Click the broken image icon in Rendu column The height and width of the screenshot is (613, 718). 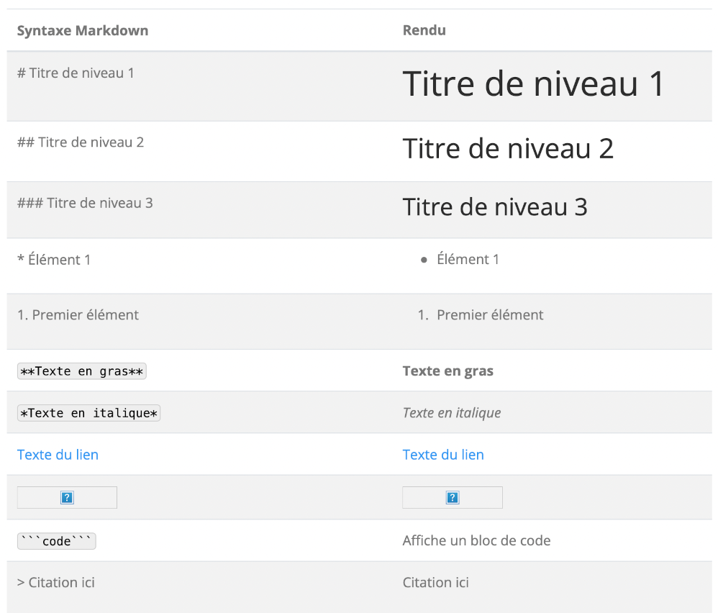coord(453,498)
